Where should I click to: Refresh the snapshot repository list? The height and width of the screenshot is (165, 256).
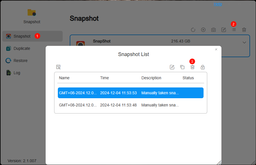click(x=193, y=30)
